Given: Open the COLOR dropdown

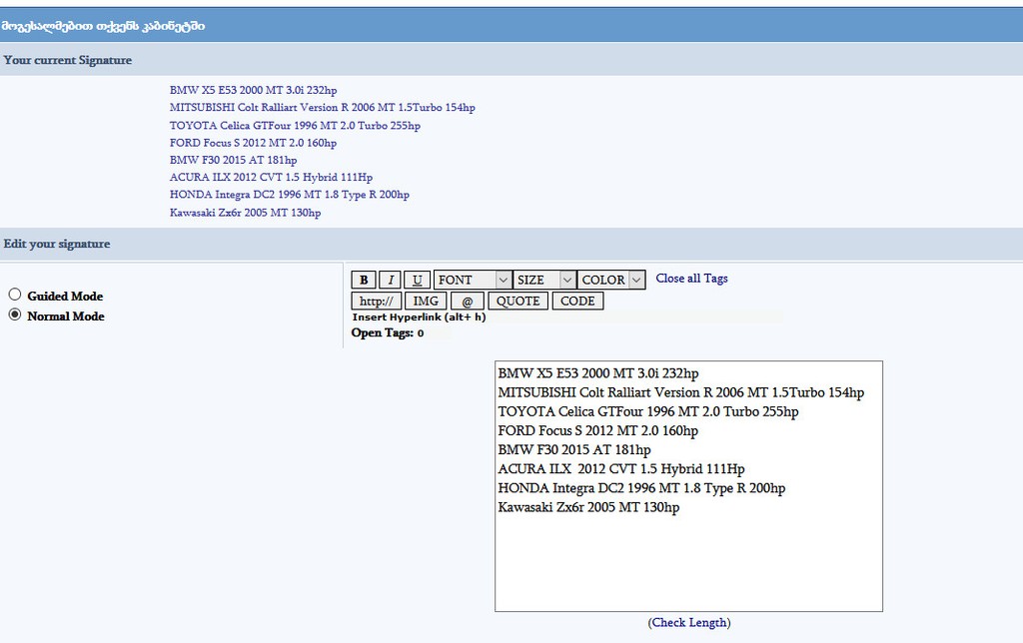Looking at the screenshot, I should (x=611, y=280).
